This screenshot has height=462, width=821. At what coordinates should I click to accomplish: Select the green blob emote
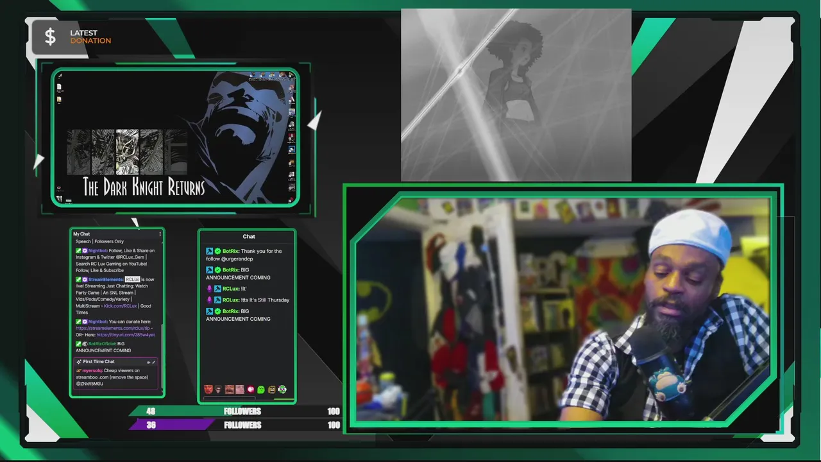[261, 389]
